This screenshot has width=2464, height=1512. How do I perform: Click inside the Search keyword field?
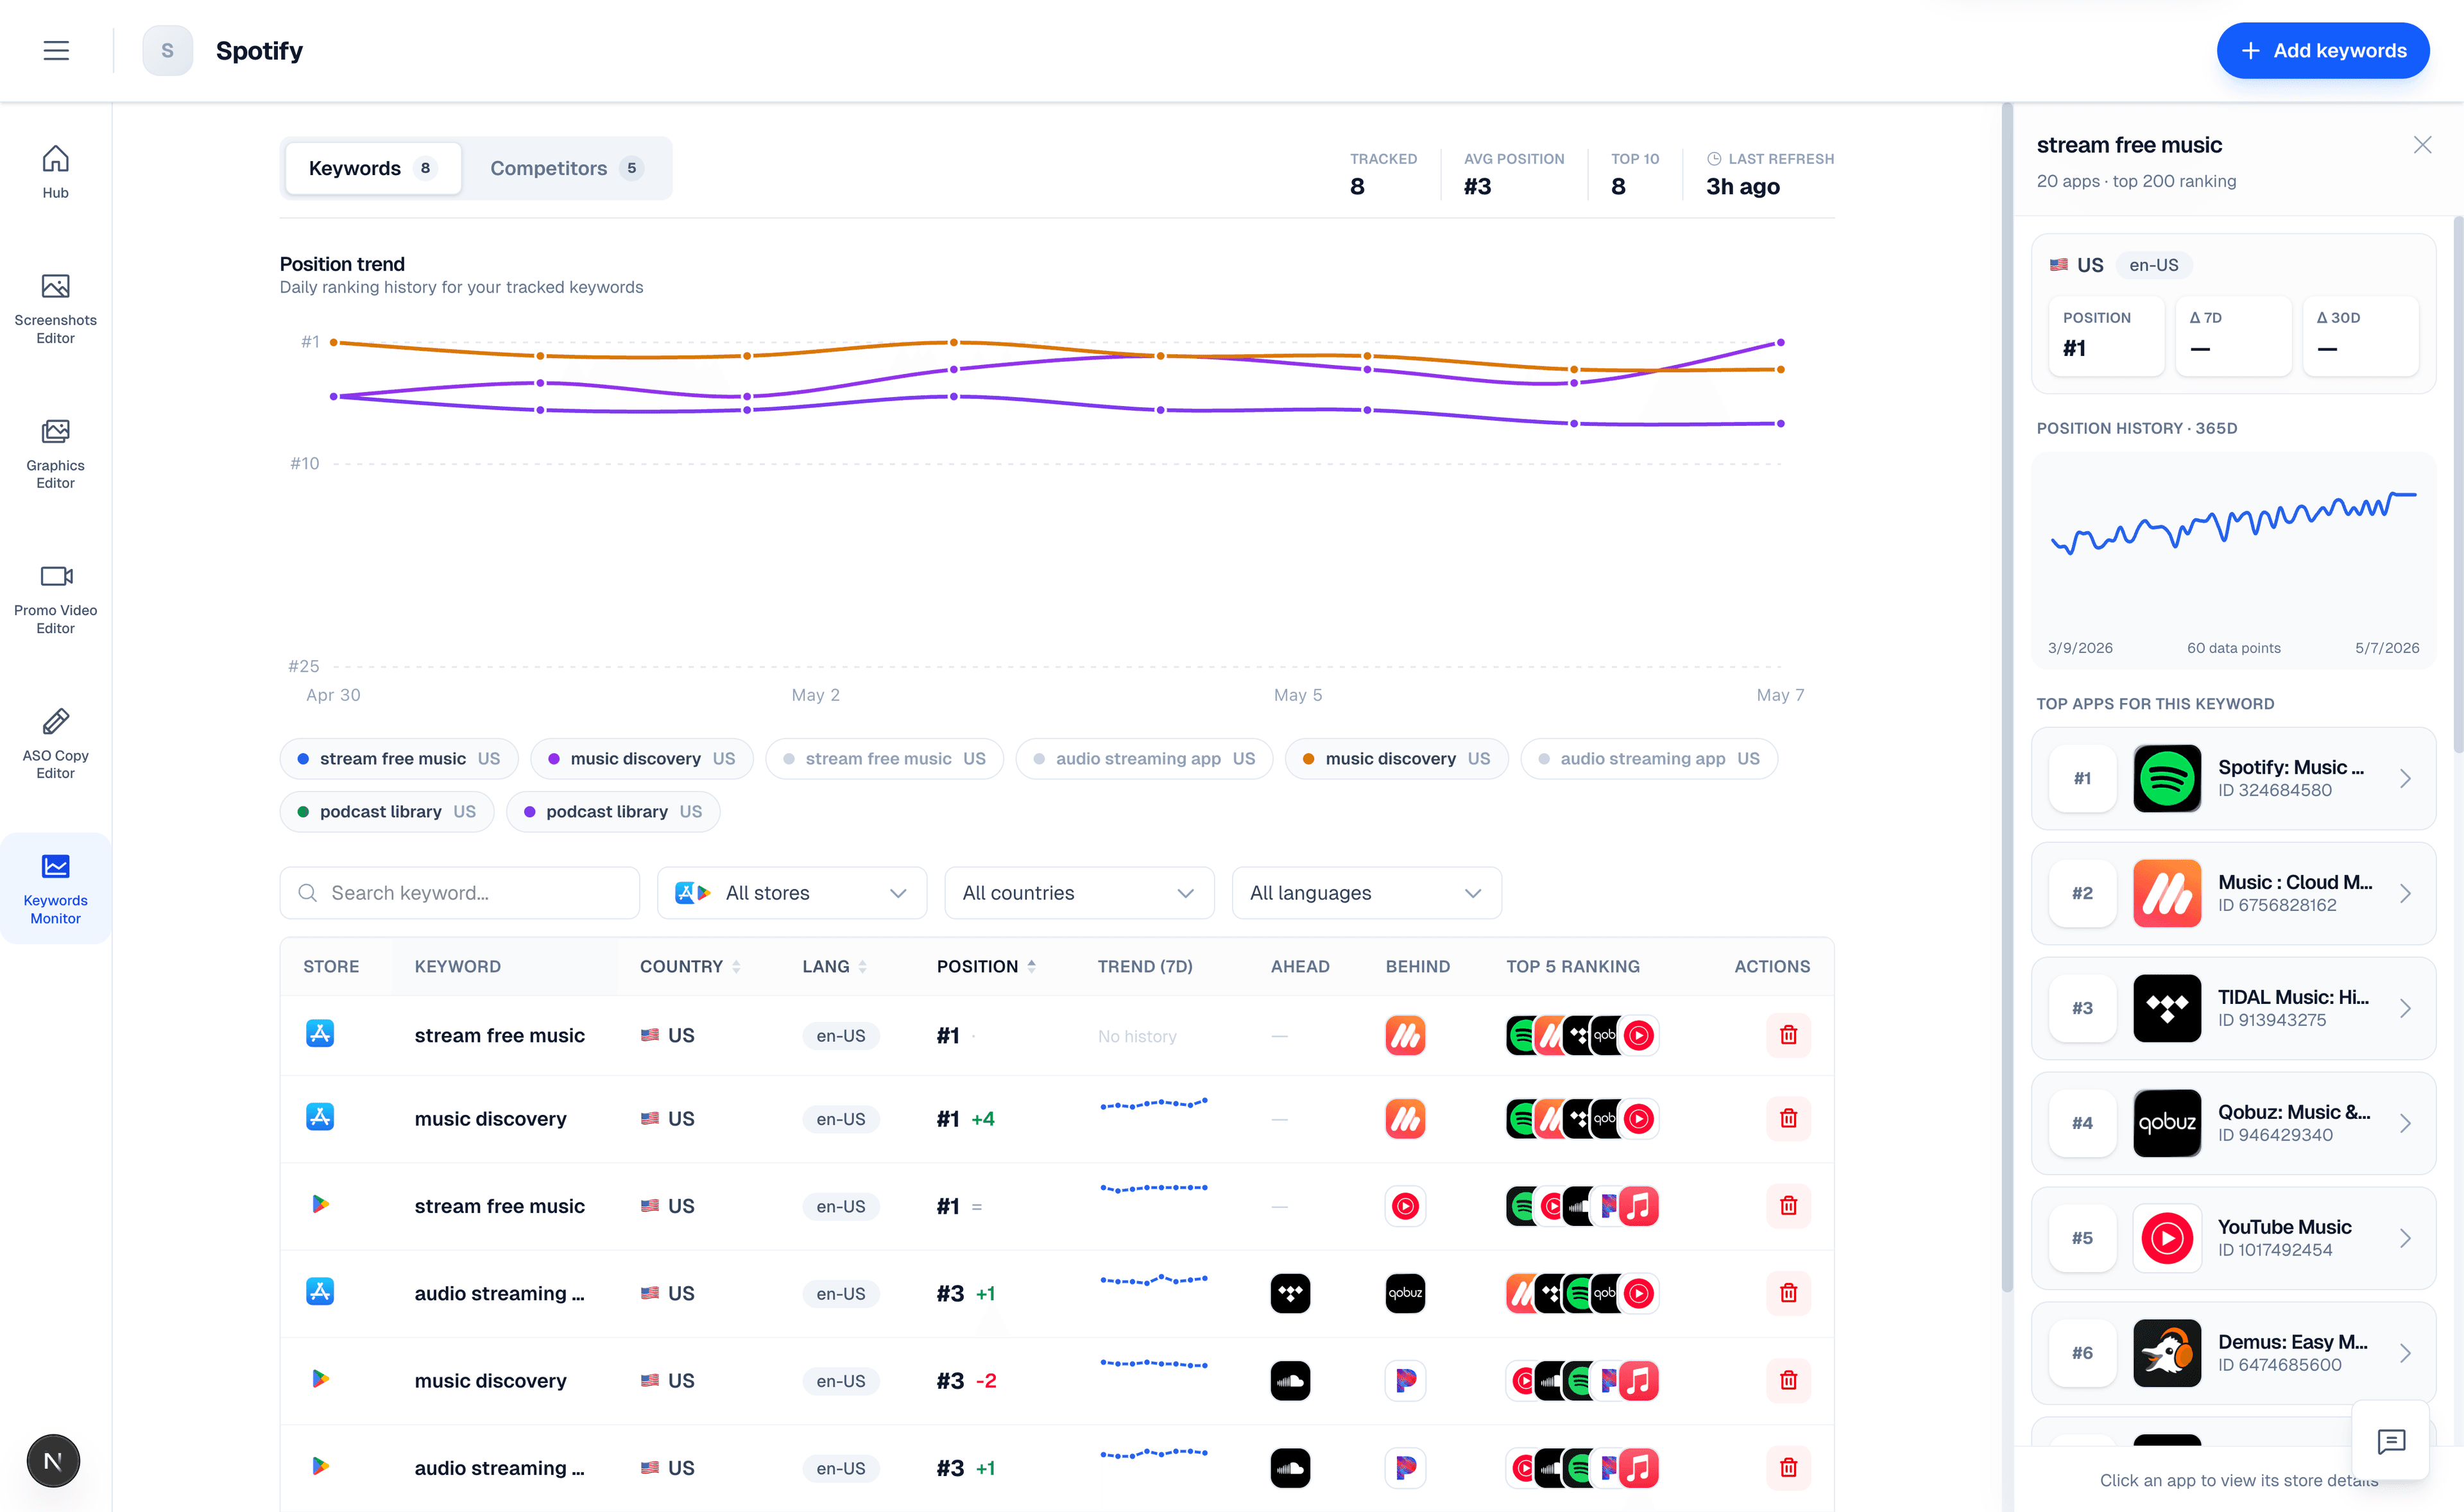pyautogui.click(x=459, y=893)
